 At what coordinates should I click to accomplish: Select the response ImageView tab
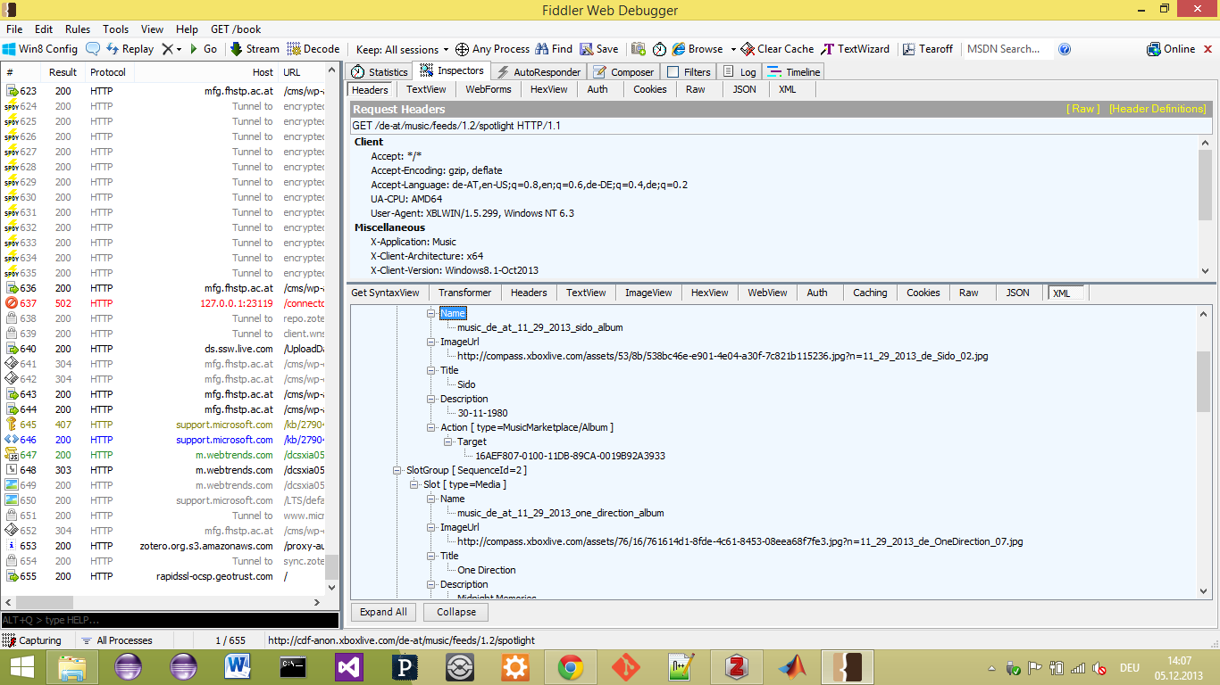click(648, 293)
